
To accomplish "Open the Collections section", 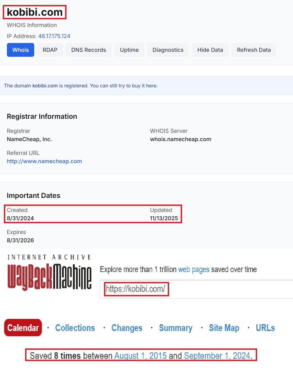I will point(75,328).
